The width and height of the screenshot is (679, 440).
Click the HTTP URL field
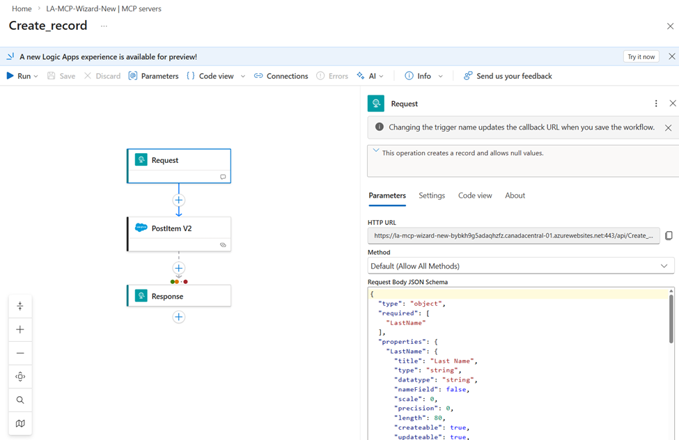click(513, 235)
